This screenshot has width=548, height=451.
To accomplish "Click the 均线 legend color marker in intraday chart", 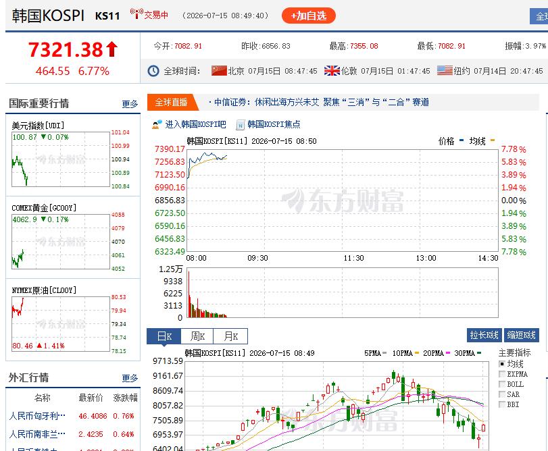I will point(493,140).
